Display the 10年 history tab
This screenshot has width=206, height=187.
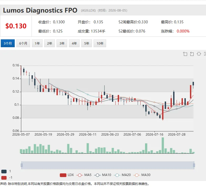click(100, 43)
